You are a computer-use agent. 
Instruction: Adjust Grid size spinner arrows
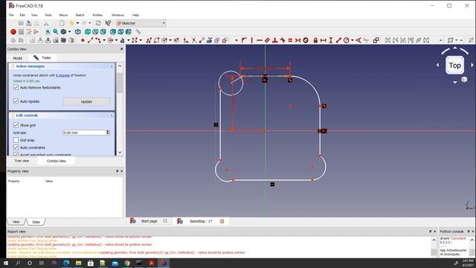pos(108,133)
